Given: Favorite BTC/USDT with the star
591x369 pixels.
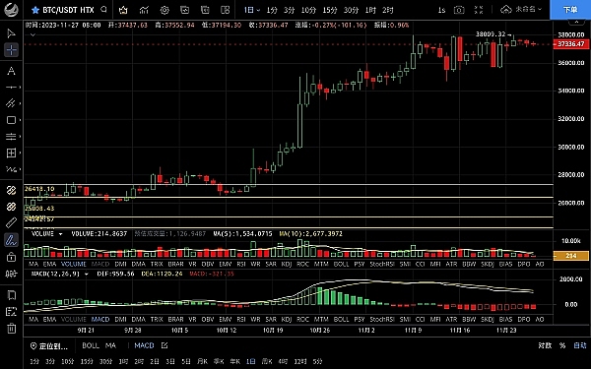Looking at the screenshot, I should [35, 10].
